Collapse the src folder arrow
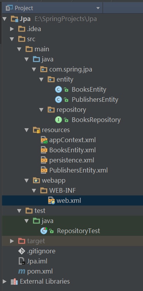The image size is (143, 291). [12, 39]
